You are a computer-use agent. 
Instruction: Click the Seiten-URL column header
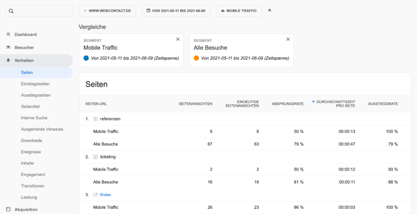tap(96, 104)
